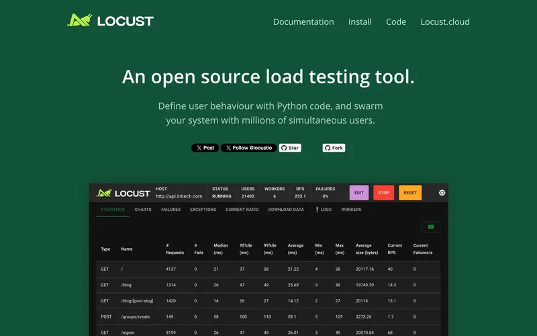Click the # Requests column header

[x=175, y=249]
